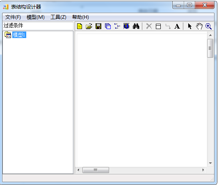Click the vertical scrollbar up arrow
Viewport: 219px width, 185px height.
[x=210, y=35]
